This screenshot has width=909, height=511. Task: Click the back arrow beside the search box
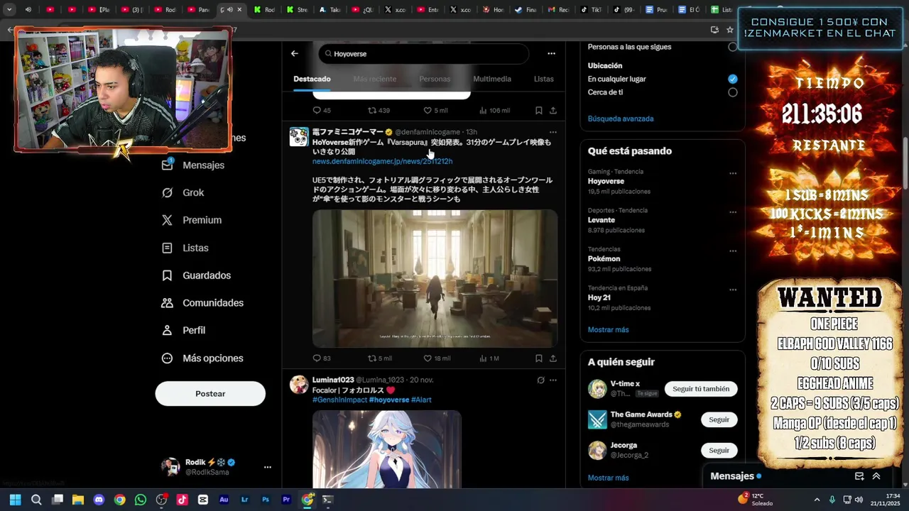pos(294,53)
